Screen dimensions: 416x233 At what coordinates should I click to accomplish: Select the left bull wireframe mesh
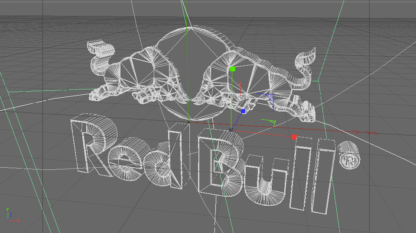click(x=138, y=73)
